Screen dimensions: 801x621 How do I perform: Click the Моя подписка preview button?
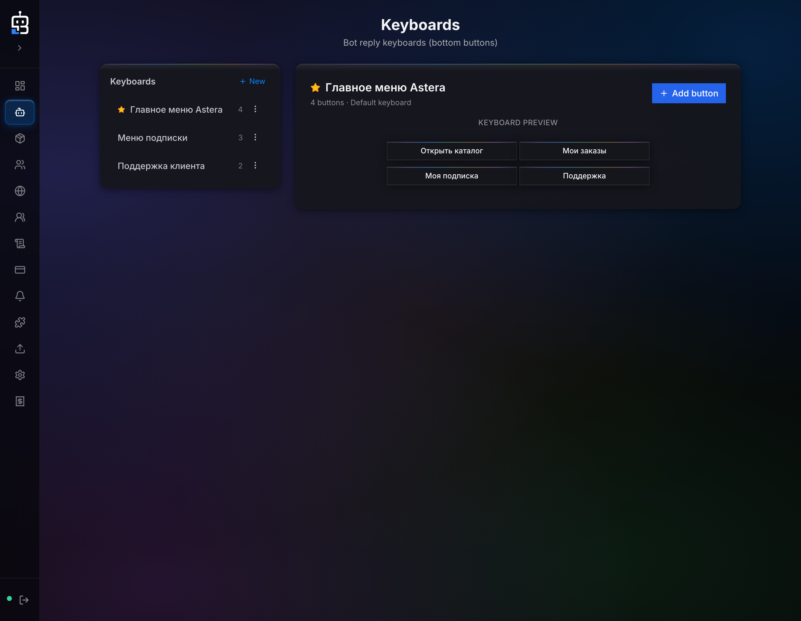(x=452, y=176)
